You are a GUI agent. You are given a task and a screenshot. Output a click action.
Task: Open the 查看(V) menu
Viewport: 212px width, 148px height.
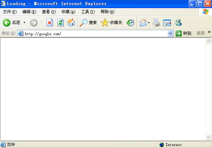pyautogui.click(x=49, y=12)
